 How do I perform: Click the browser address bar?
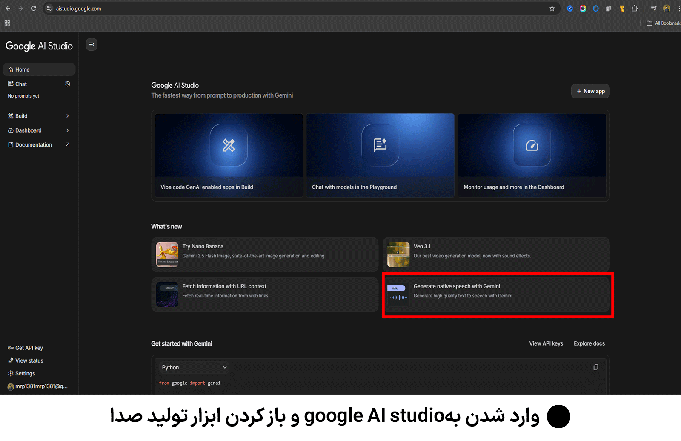pyautogui.click(x=298, y=9)
